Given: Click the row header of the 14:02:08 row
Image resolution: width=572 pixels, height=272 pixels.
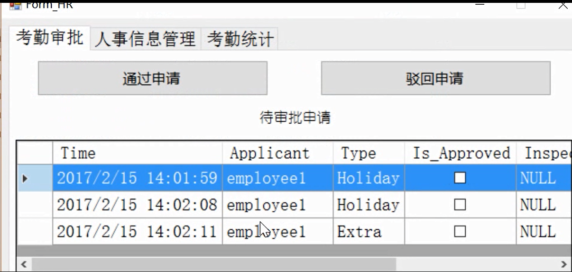Looking at the screenshot, I should (35, 205).
